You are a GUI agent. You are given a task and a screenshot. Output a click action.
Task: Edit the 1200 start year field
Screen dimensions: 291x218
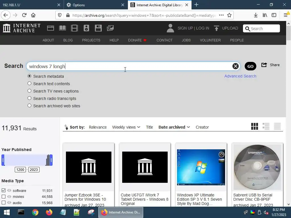[x=20, y=170]
